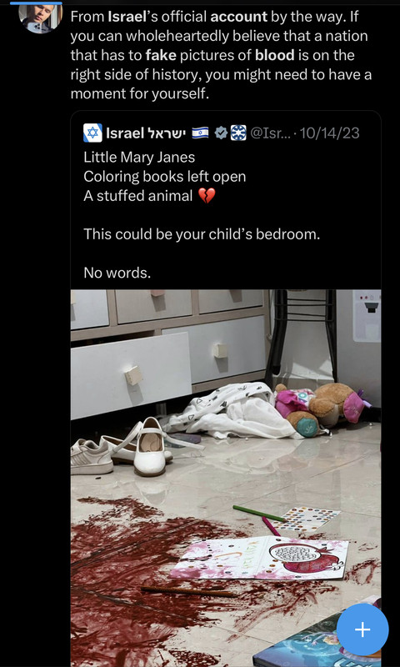The image size is (400, 667).
Task: Open the poster's profile picture avatar
Action: click(41, 18)
